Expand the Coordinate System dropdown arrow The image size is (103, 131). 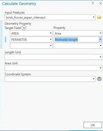94,79
